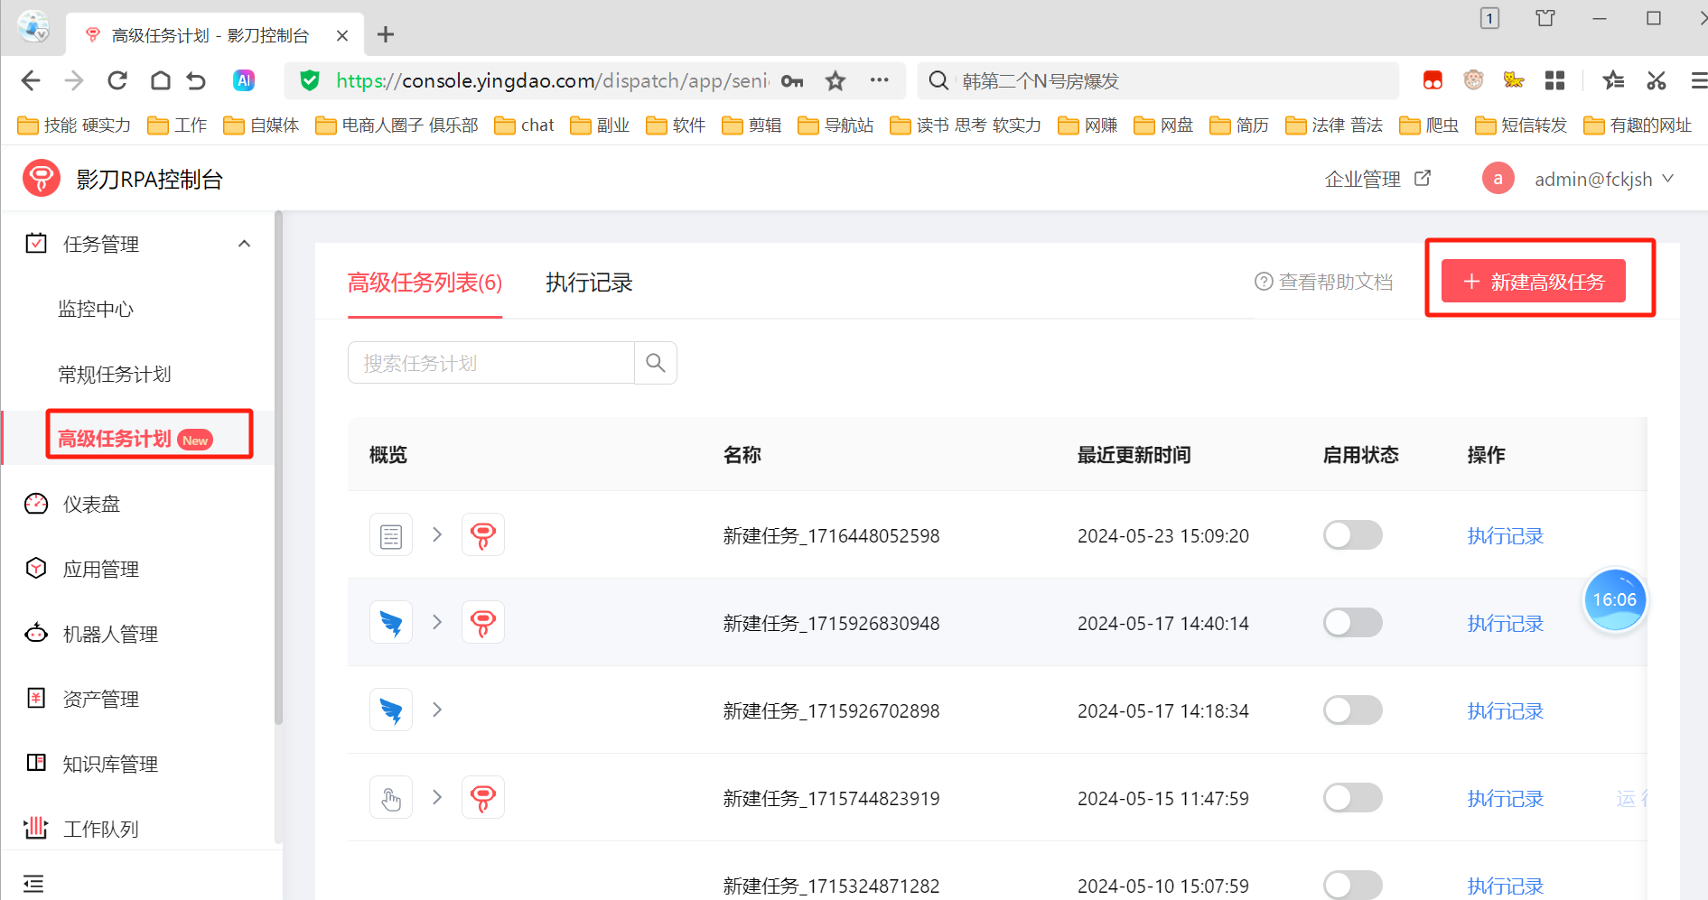Viewport: 1708px width, 900px height.
Task: Open the extensions grid icon
Action: click(1554, 81)
